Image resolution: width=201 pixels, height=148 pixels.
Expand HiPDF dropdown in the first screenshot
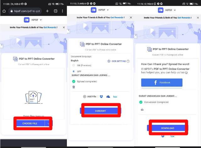pyautogui.click(x=41, y=20)
